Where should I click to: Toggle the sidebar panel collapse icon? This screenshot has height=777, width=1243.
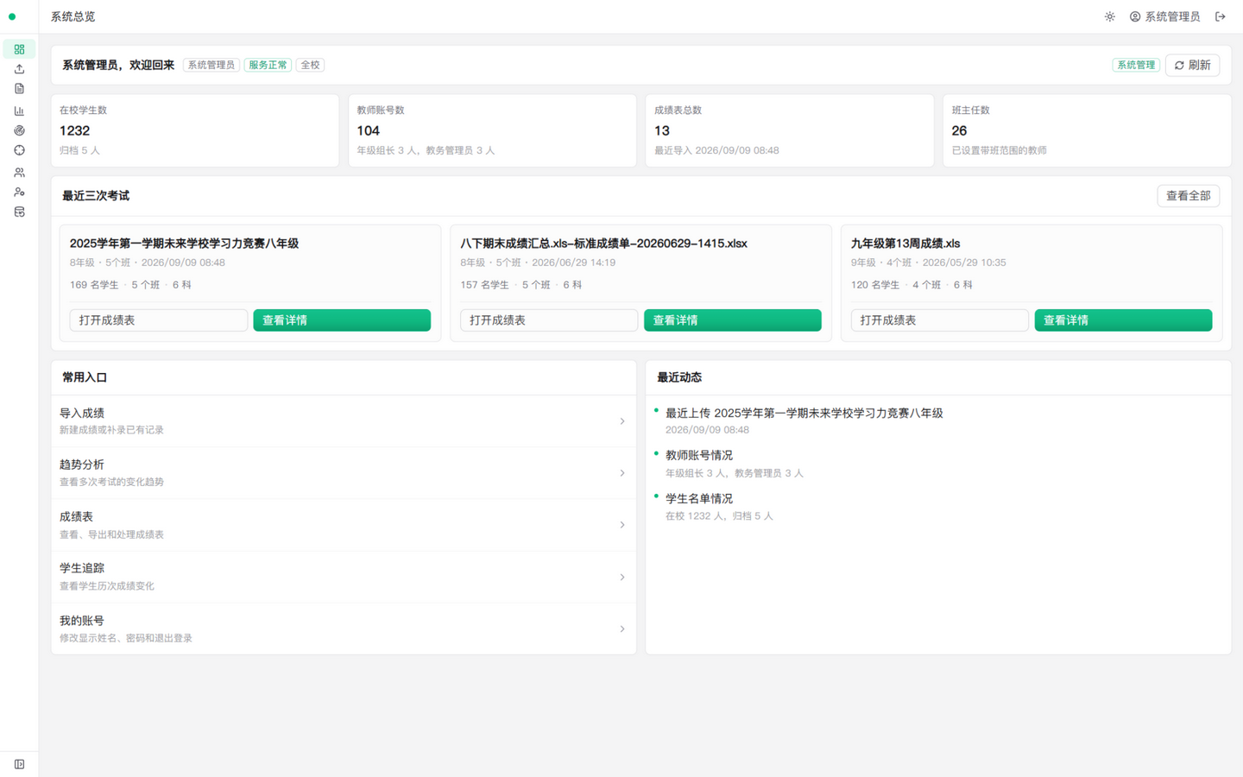tap(19, 764)
